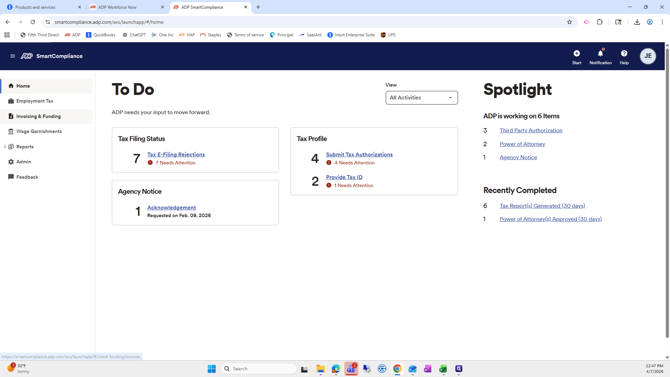The width and height of the screenshot is (670, 377).
Task: Click the taskbar Search box
Action: tap(258, 369)
